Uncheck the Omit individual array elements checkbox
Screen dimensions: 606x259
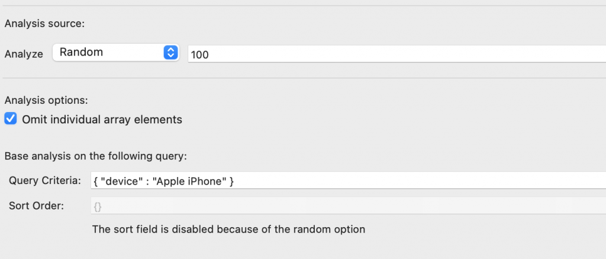(11, 119)
